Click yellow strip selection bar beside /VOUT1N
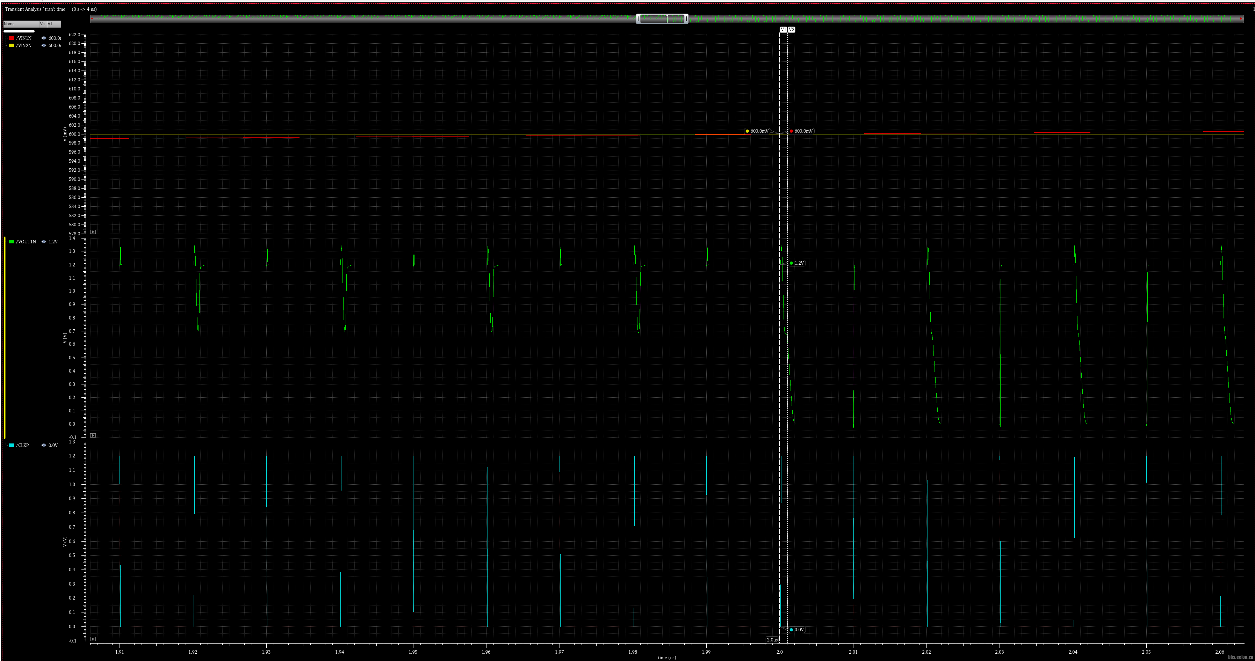The height and width of the screenshot is (661, 1255). (5, 338)
